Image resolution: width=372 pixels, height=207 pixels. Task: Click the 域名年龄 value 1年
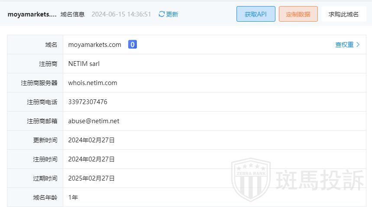pos(73,197)
